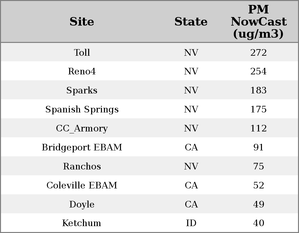
Task: Click the 272 PM NowCast value
Action: click(258, 52)
